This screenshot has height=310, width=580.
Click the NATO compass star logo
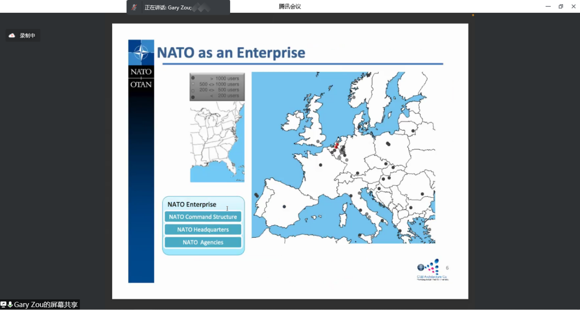click(141, 53)
